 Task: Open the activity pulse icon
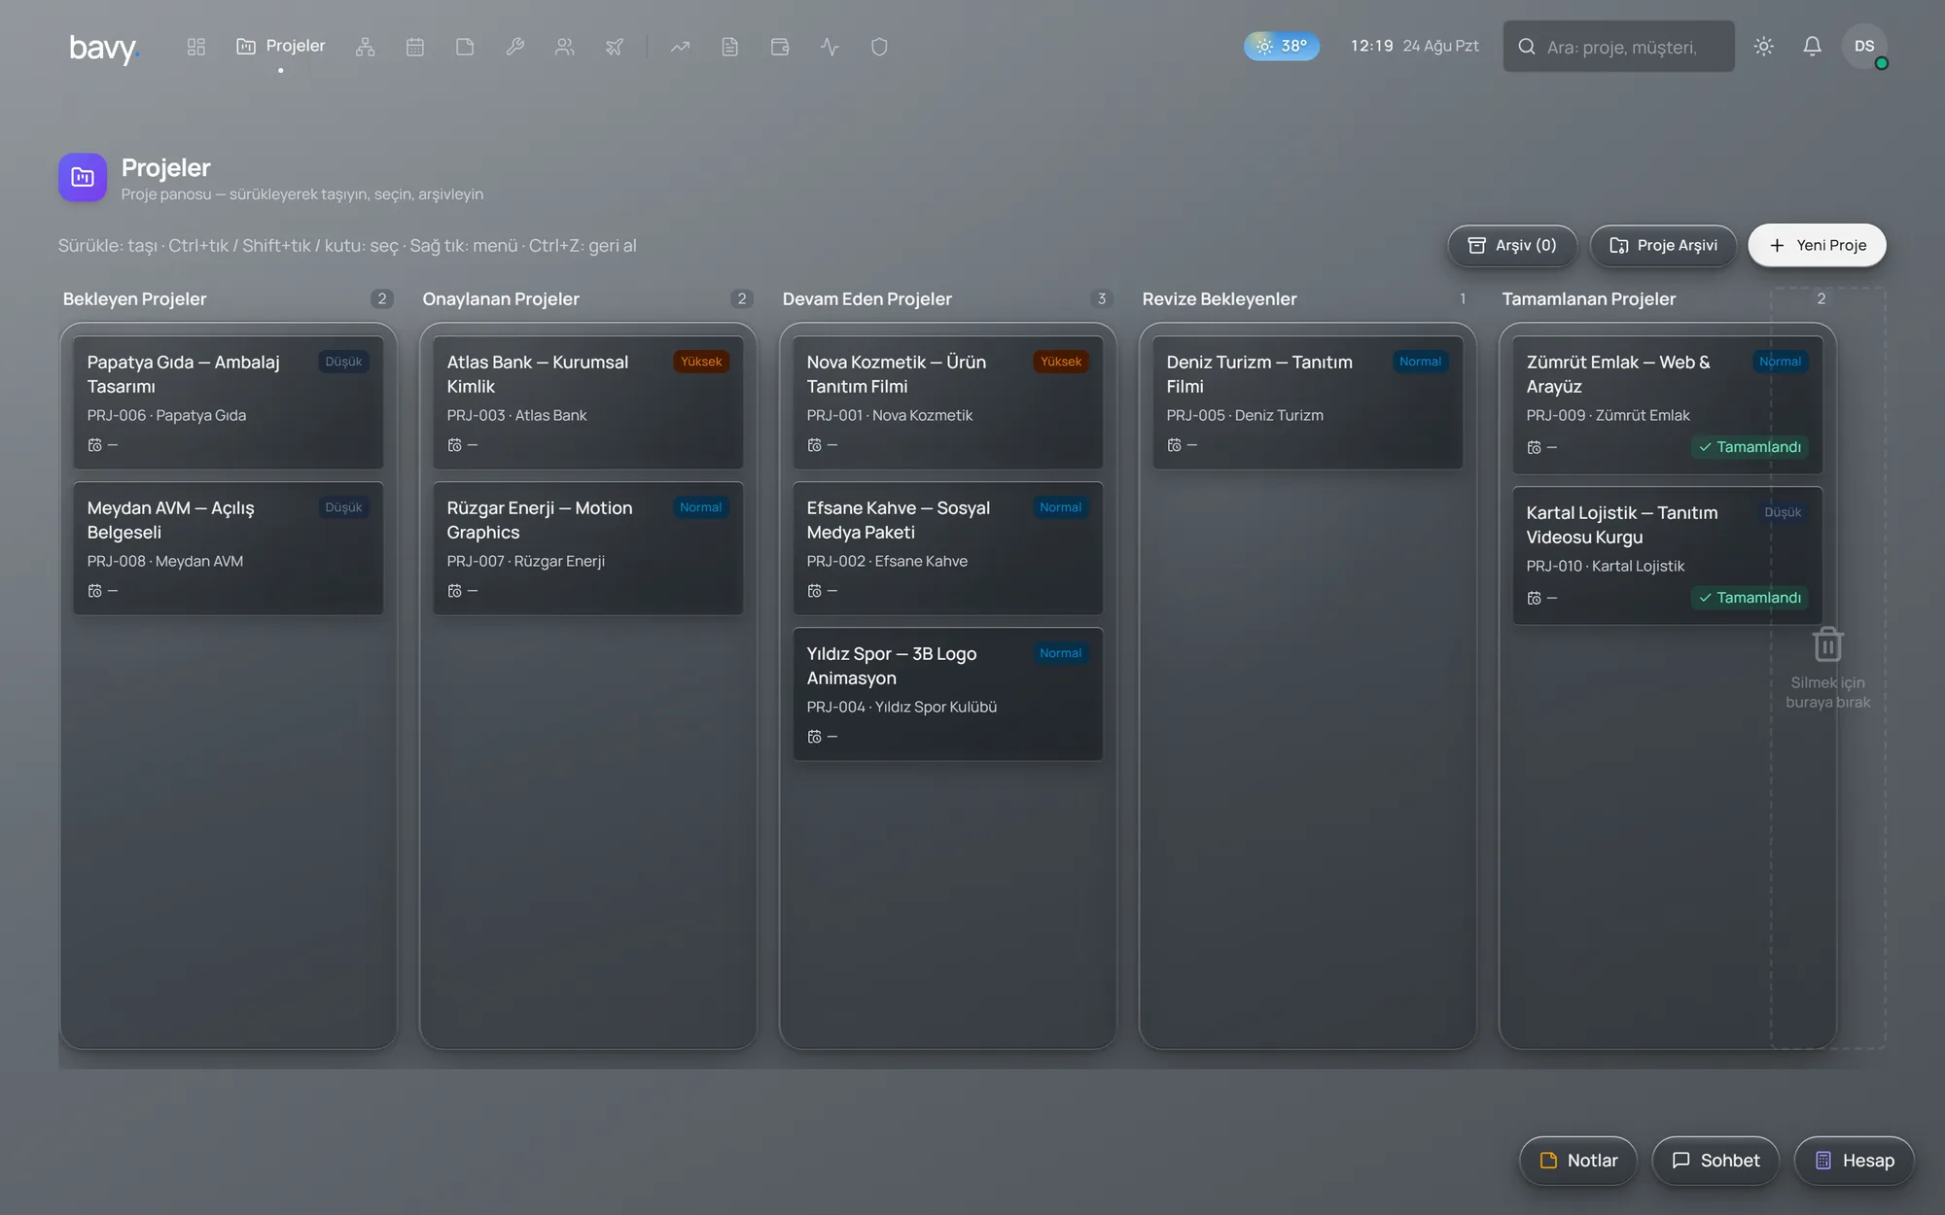pos(830,47)
